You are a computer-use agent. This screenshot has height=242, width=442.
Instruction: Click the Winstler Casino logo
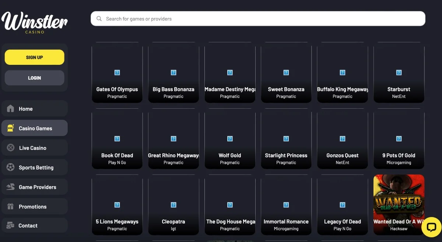pyautogui.click(x=34, y=22)
